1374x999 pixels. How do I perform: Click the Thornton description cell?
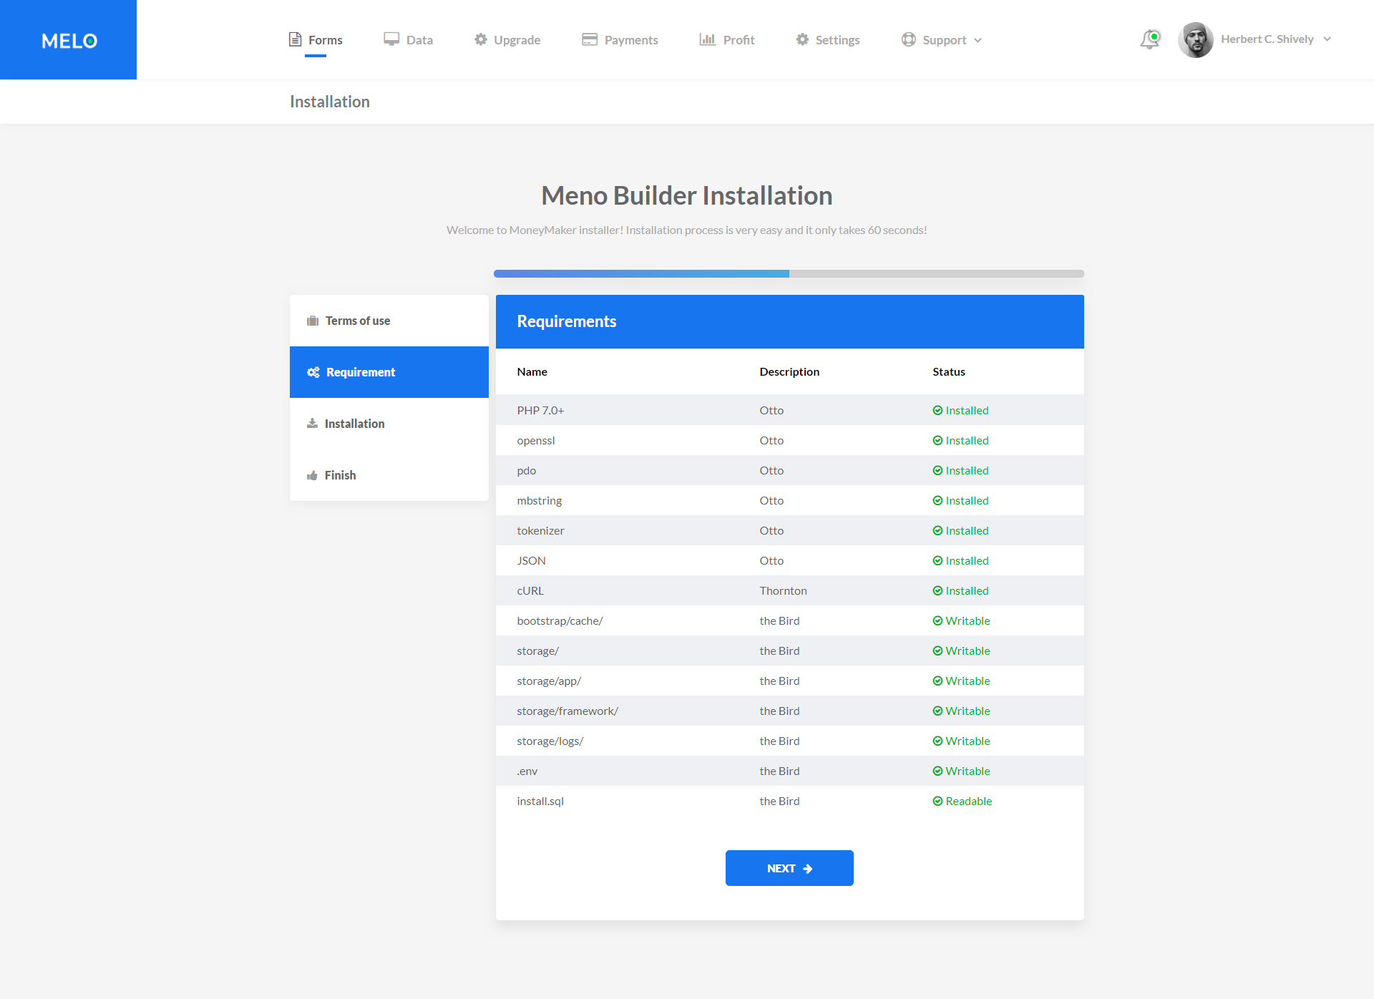783,590
